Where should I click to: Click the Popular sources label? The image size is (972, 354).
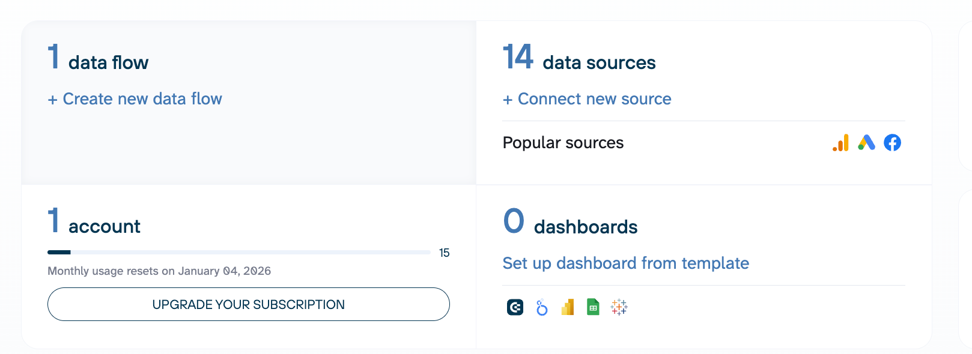click(563, 143)
